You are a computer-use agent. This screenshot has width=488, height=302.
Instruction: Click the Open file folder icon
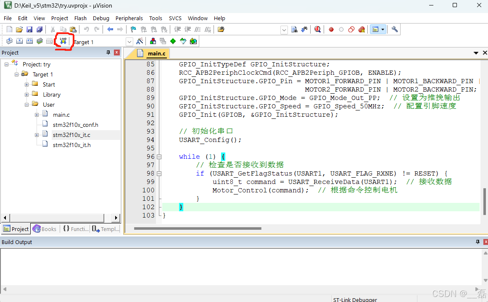click(19, 29)
